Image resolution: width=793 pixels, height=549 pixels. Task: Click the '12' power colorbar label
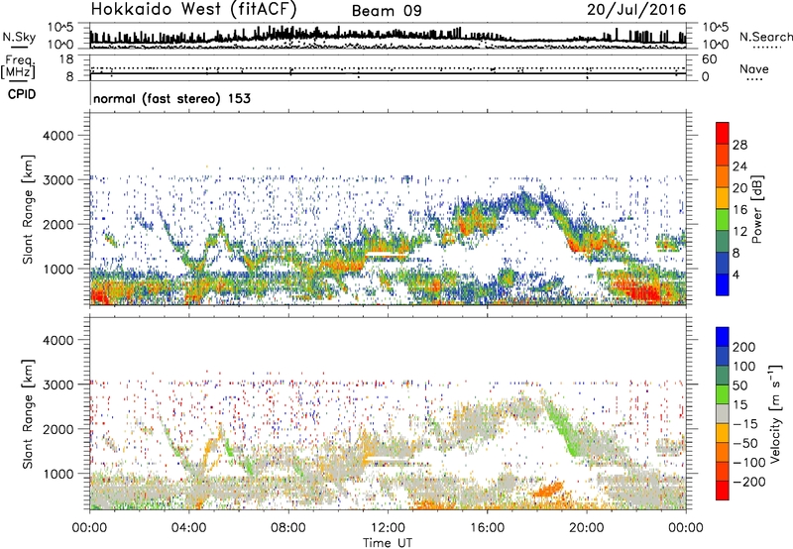tap(739, 232)
